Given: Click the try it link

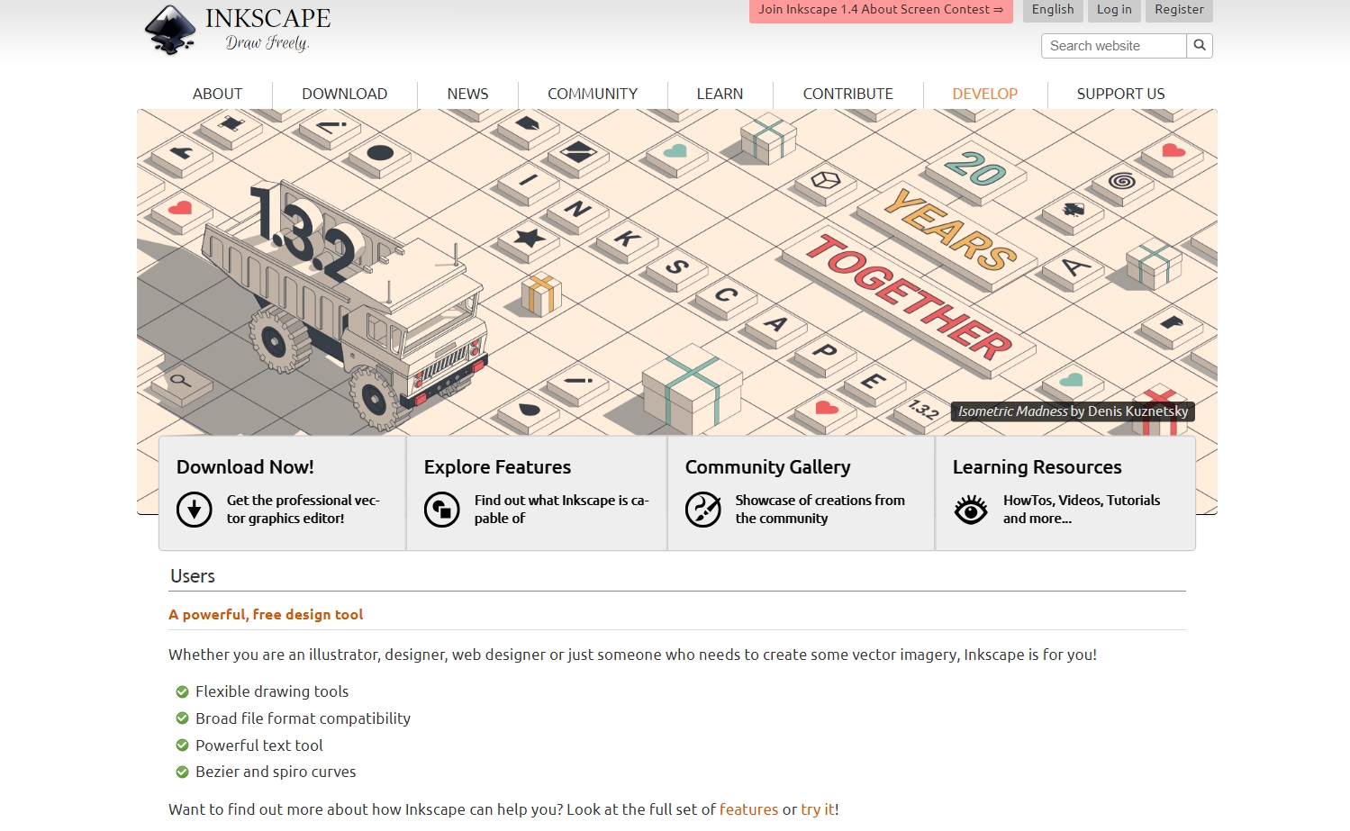Looking at the screenshot, I should (x=816, y=809).
